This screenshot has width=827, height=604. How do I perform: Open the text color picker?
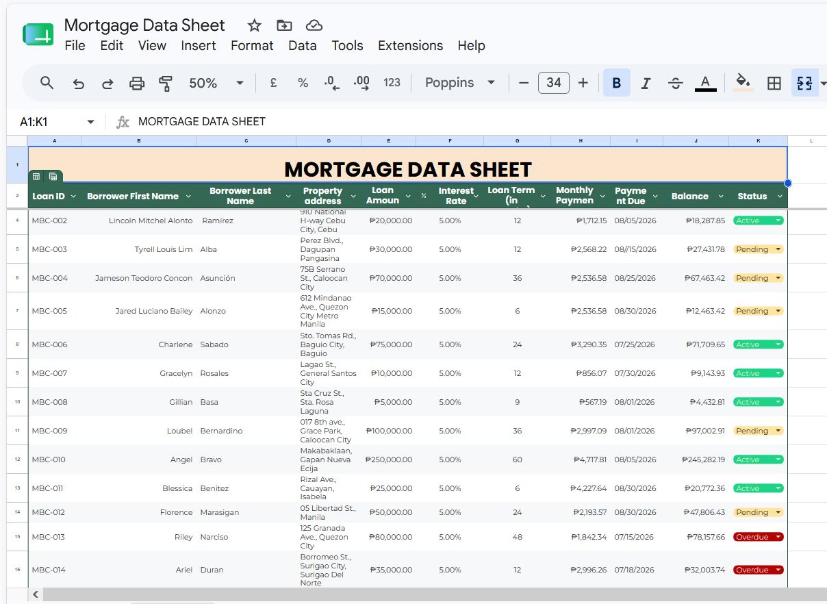coord(705,83)
